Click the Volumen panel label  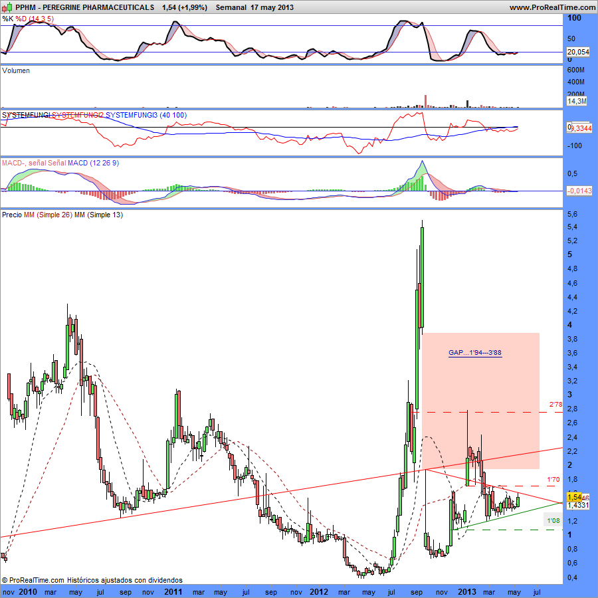pyautogui.click(x=16, y=70)
